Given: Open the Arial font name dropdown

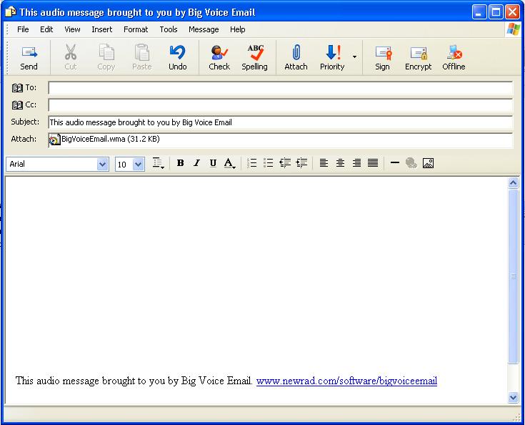Looking at the screenshot, I should [x=102, y=165].
